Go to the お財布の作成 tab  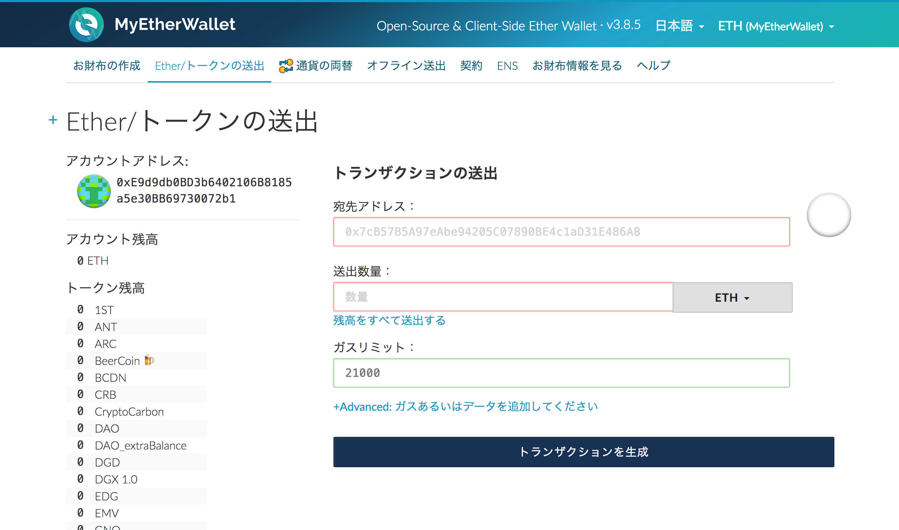click(107, 66)
